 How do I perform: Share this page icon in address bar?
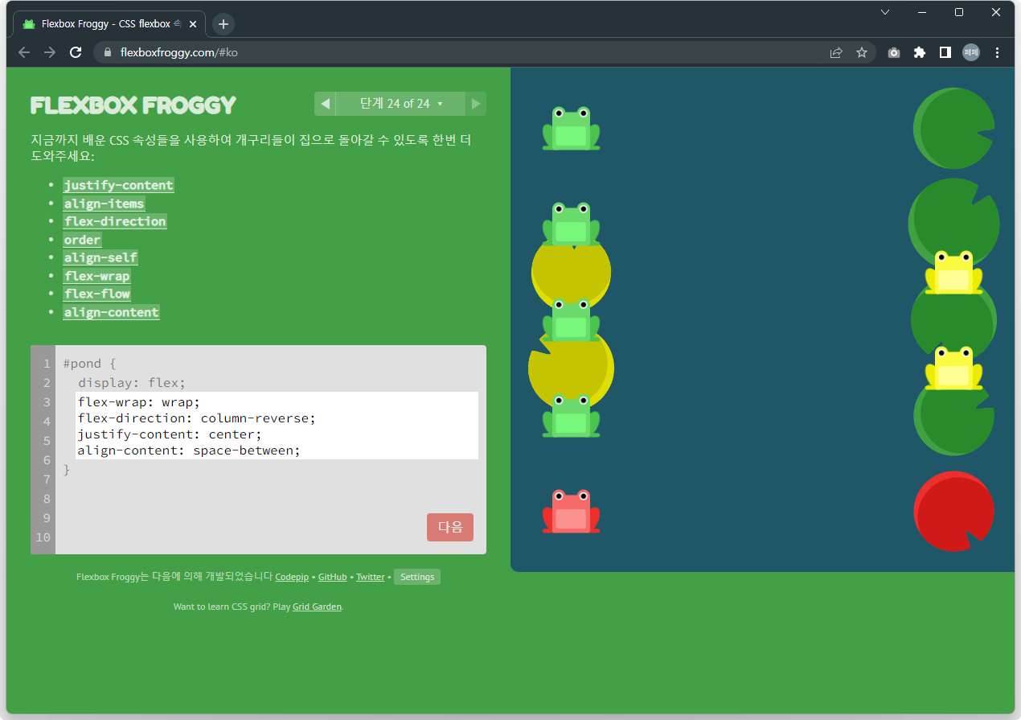click(x=836, y=52)
